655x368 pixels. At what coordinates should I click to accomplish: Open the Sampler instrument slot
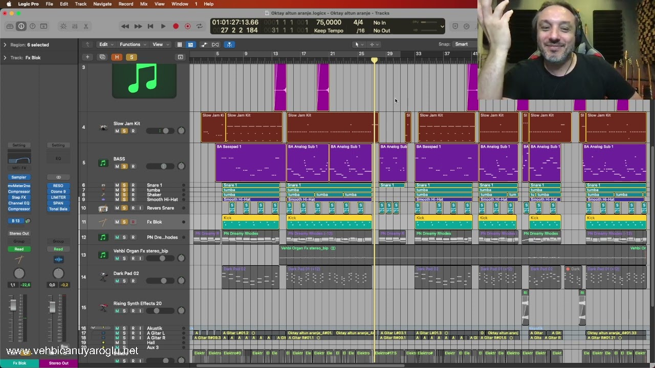[x=19, y=177]
